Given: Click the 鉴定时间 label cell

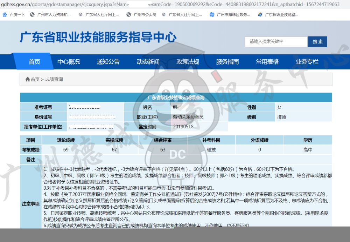Looking at the screenshot, I should pyautogui.click(x=147, y=127).
